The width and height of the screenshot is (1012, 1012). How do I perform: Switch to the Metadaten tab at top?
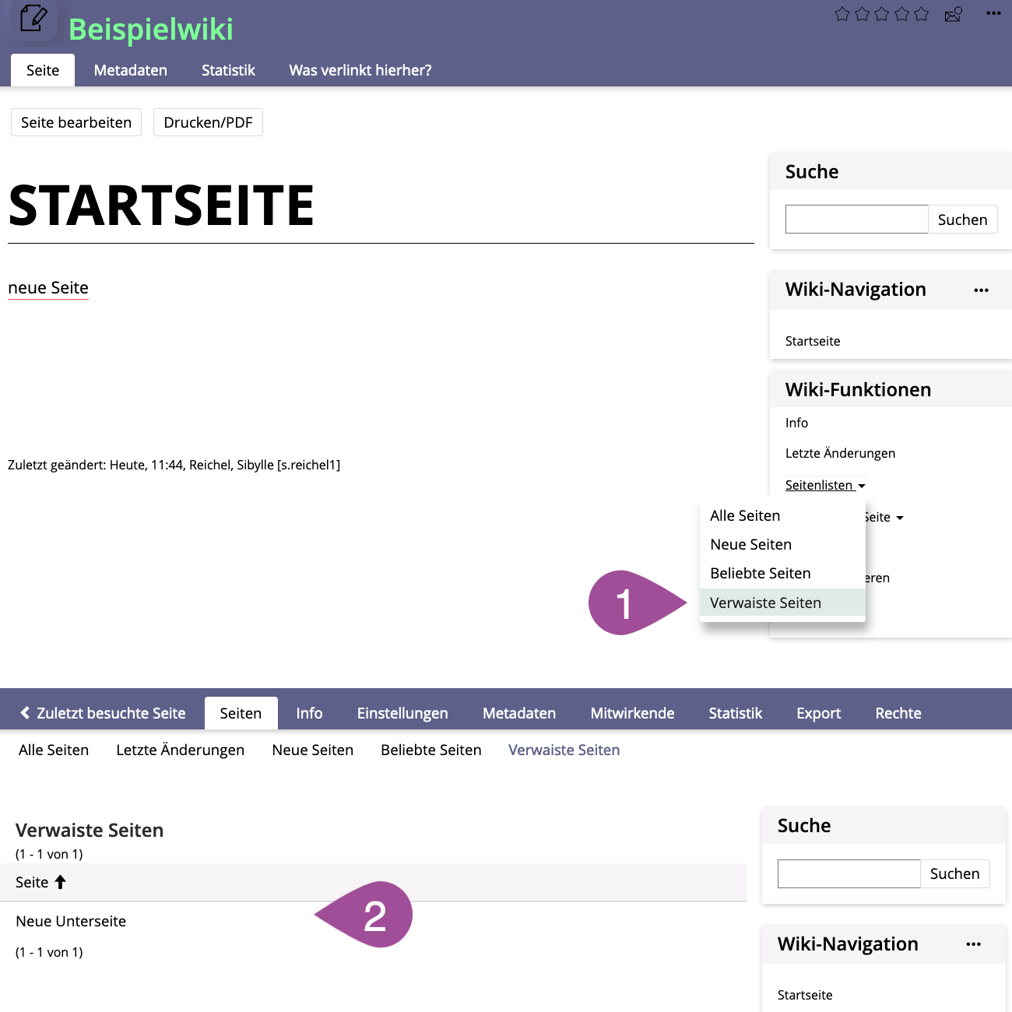(130, 70)
